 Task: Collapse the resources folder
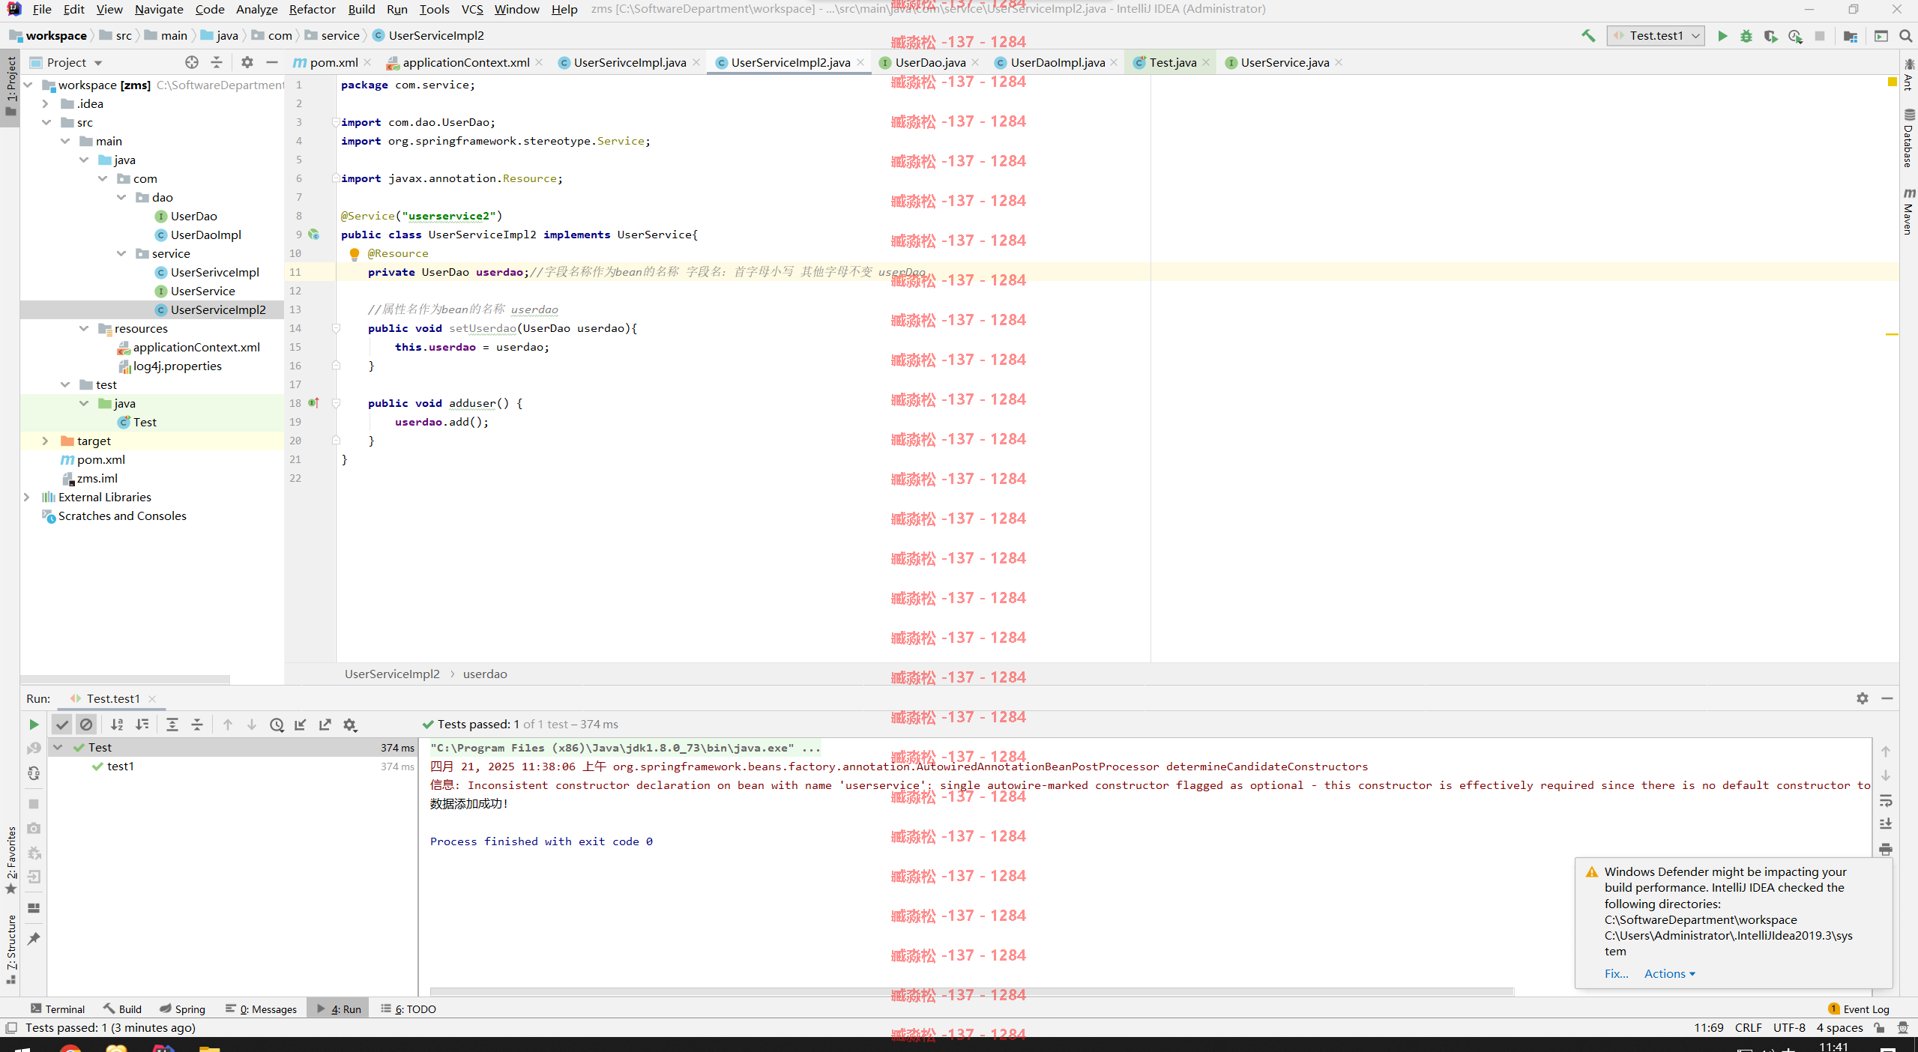tap(83, 328)
